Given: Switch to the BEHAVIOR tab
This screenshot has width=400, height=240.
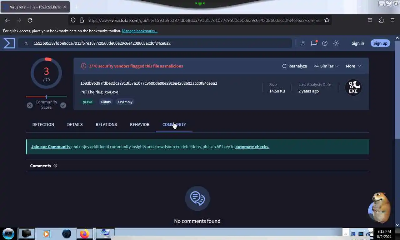Looking at the screenshot, I should tap(140, 124).
